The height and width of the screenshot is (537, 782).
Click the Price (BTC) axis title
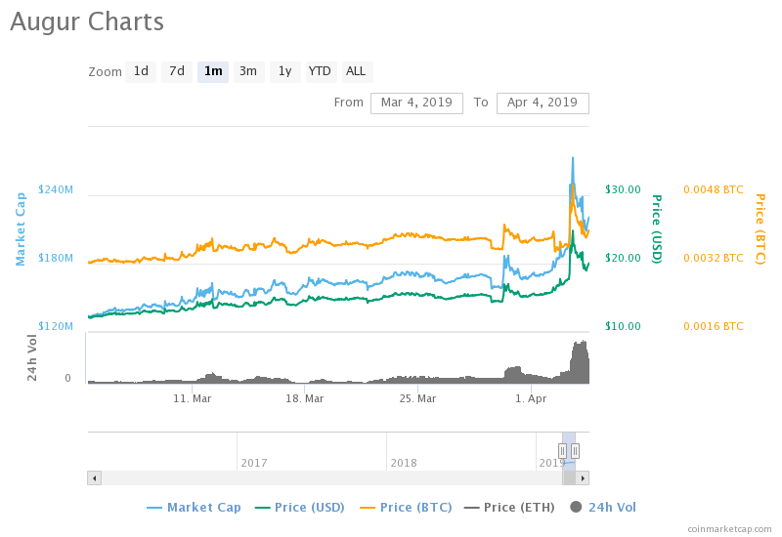pos(760,229)
